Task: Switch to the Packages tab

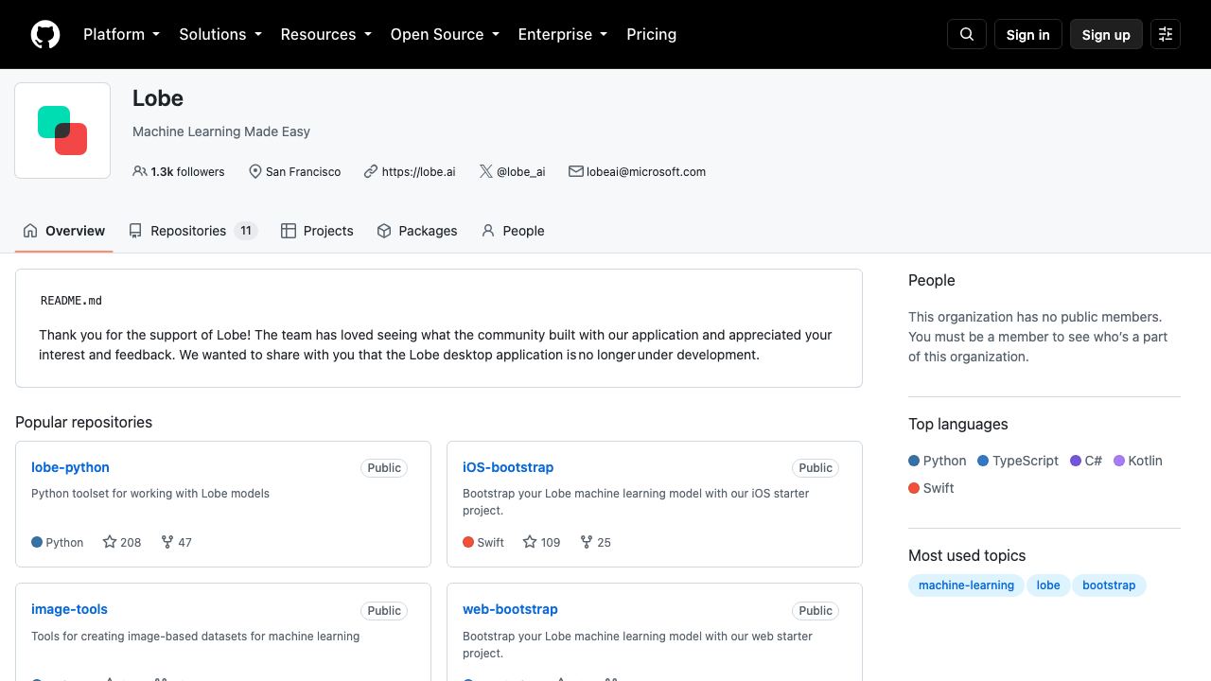Action: tap(417, 231)
